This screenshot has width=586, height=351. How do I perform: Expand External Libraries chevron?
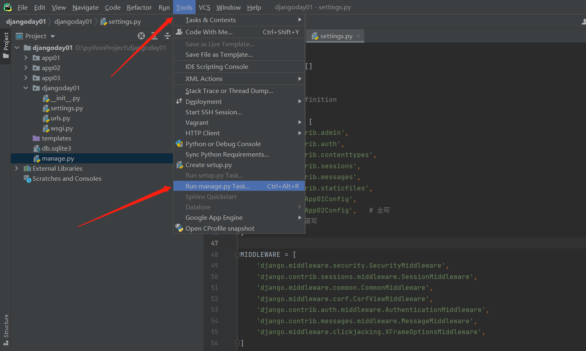pyautogui.click(x=17, y=169)
